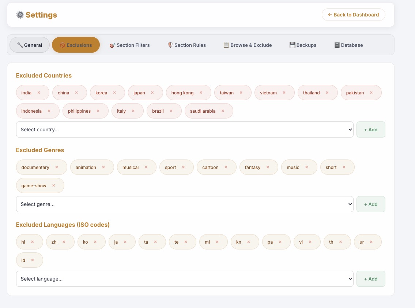
Task: Open Browse & Exclude tab
Action: click(x=248, y=45)
